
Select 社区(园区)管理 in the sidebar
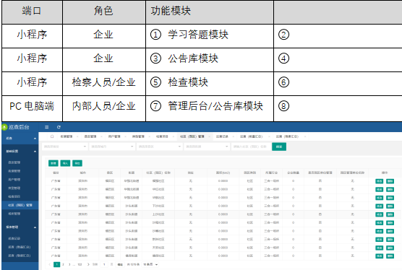pos(20,205)
